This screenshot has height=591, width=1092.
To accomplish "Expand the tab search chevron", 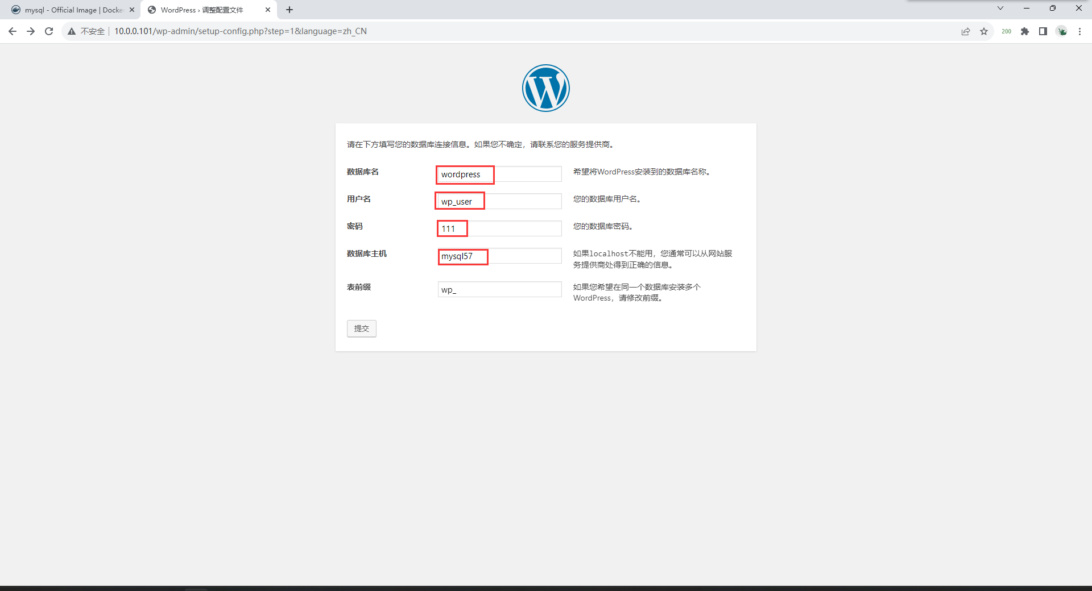I will pos(1000,9).
